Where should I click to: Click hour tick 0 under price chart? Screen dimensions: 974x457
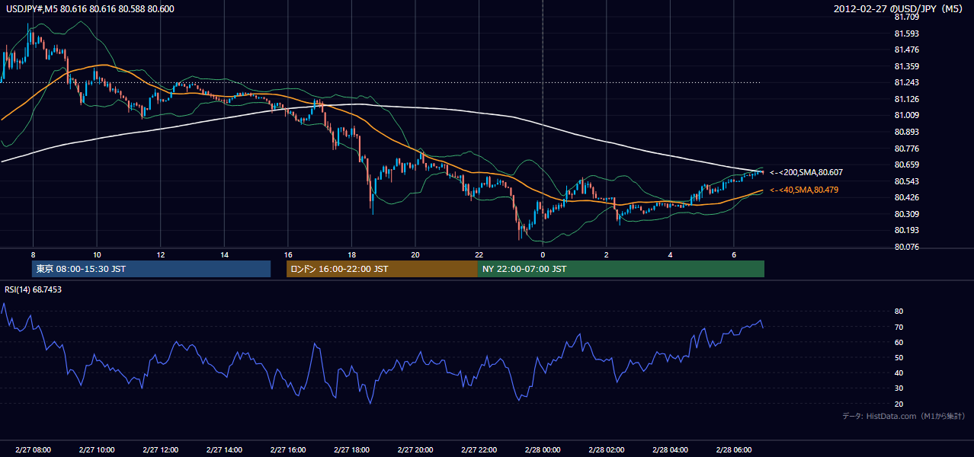pyautogui.click(x=543, y=254)
